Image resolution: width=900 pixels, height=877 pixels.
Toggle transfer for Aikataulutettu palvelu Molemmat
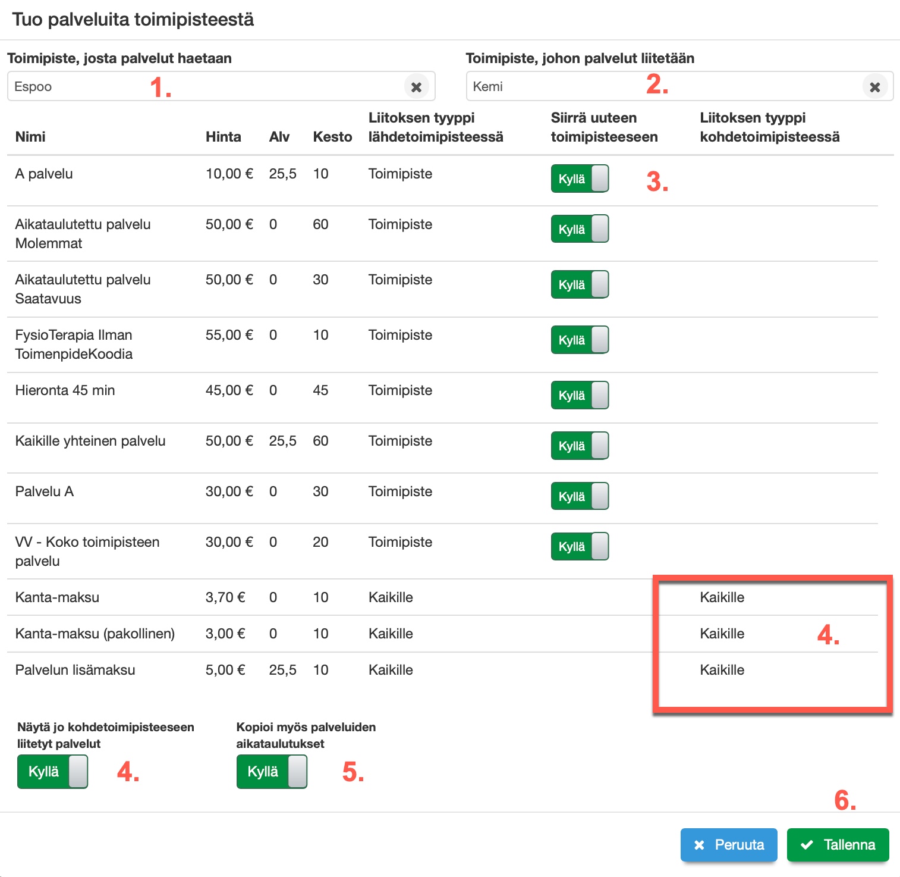coord(580,230)
